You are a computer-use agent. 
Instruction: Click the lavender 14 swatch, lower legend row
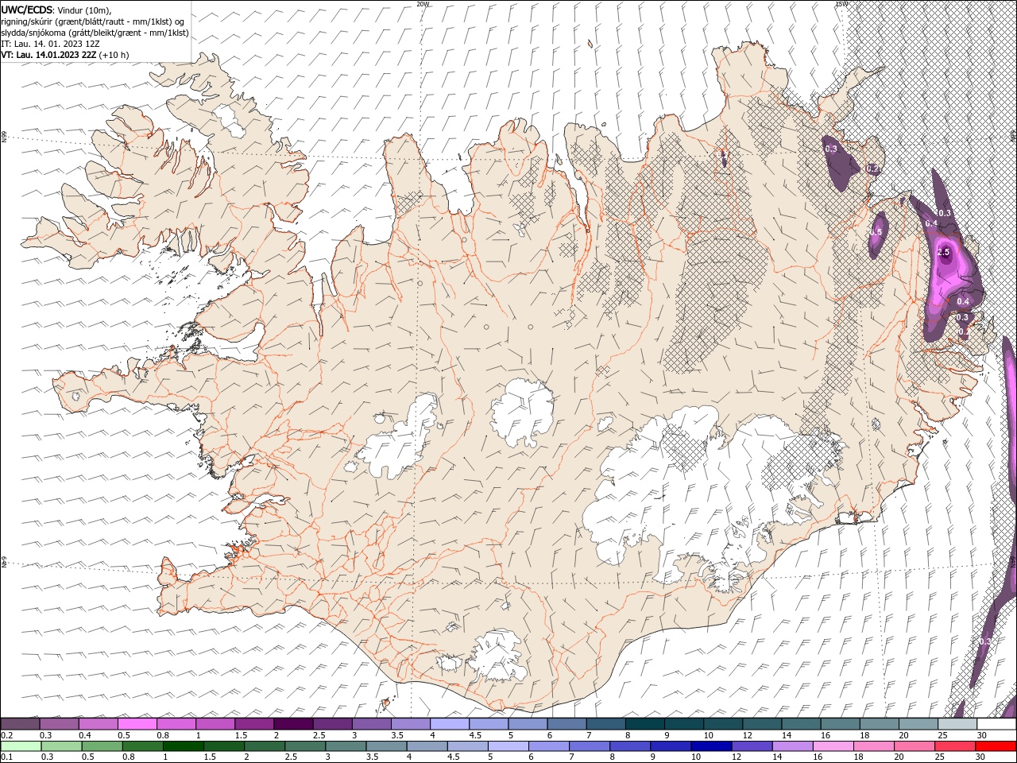point(793,746)
